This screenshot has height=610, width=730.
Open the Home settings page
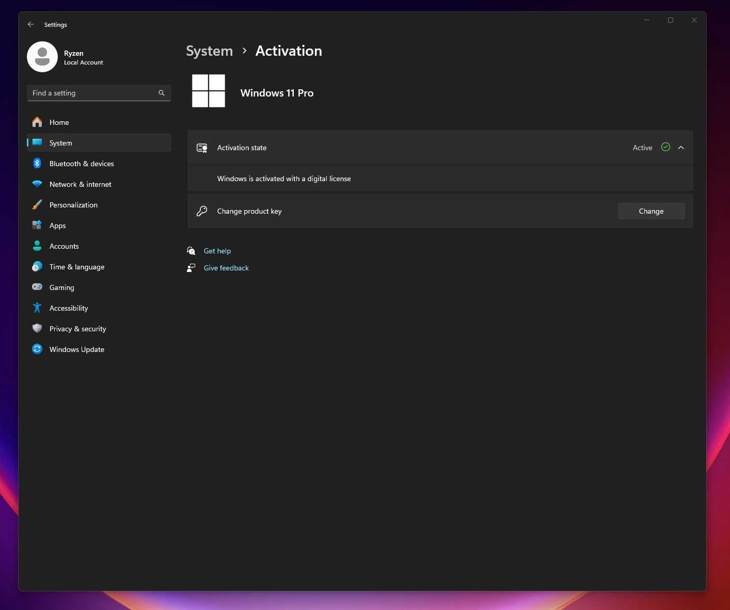(x=99, y=122)
